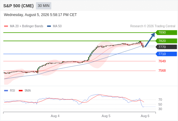The height and width of the screenshot is (121, 178).
Task: Click the Research © 2026 Trading Central credit
Action: pos(153,26)
